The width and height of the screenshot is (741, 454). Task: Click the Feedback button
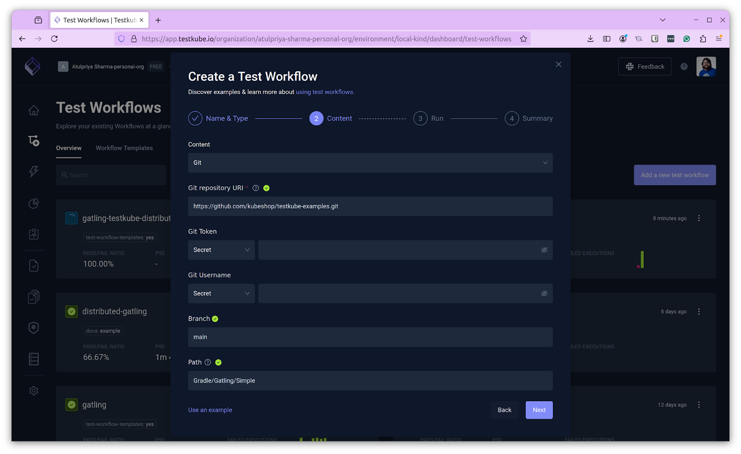645,67
